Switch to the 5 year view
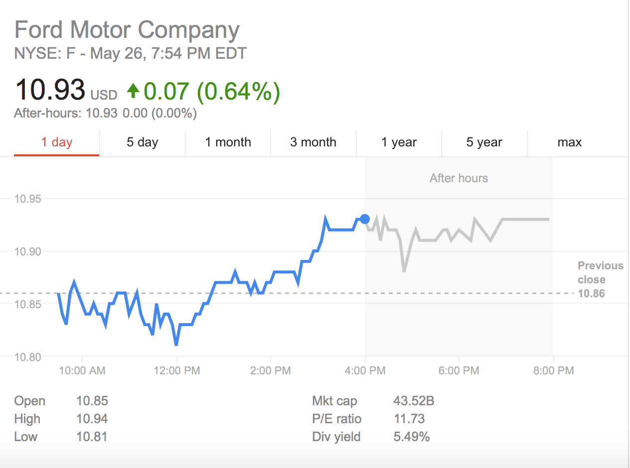 point(484,142)
